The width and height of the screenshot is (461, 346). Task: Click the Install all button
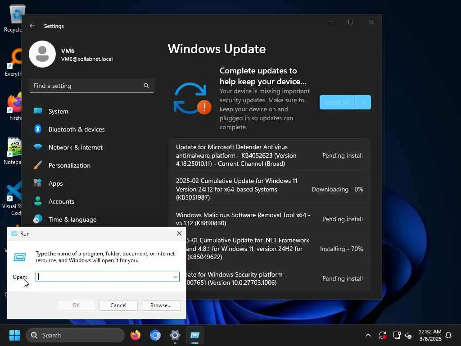click(x=337, y=102)
